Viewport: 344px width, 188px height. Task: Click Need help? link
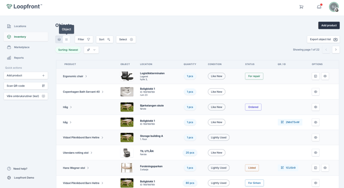tap(17, 169)
